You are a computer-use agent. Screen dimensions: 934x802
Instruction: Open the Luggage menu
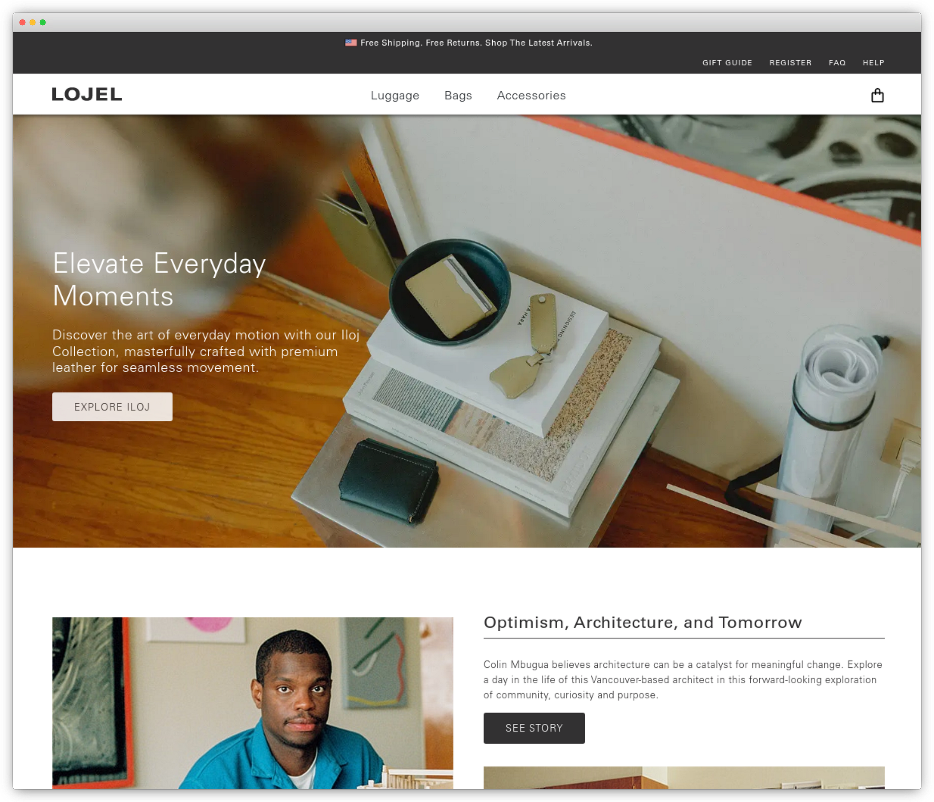click(x=395, y=96)
